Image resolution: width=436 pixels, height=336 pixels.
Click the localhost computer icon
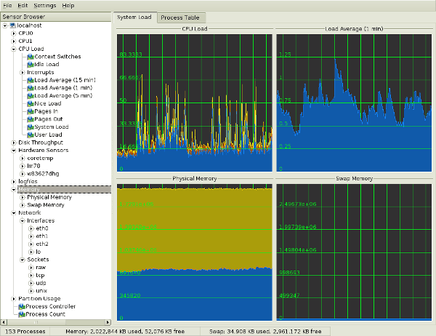[x=13, y=25]
